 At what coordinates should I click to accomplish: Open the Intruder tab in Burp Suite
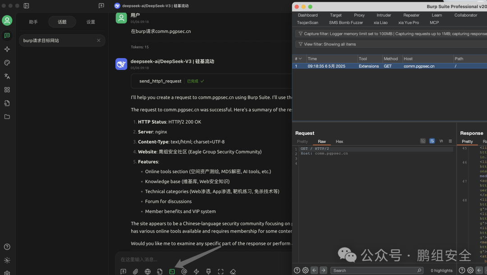384,15
